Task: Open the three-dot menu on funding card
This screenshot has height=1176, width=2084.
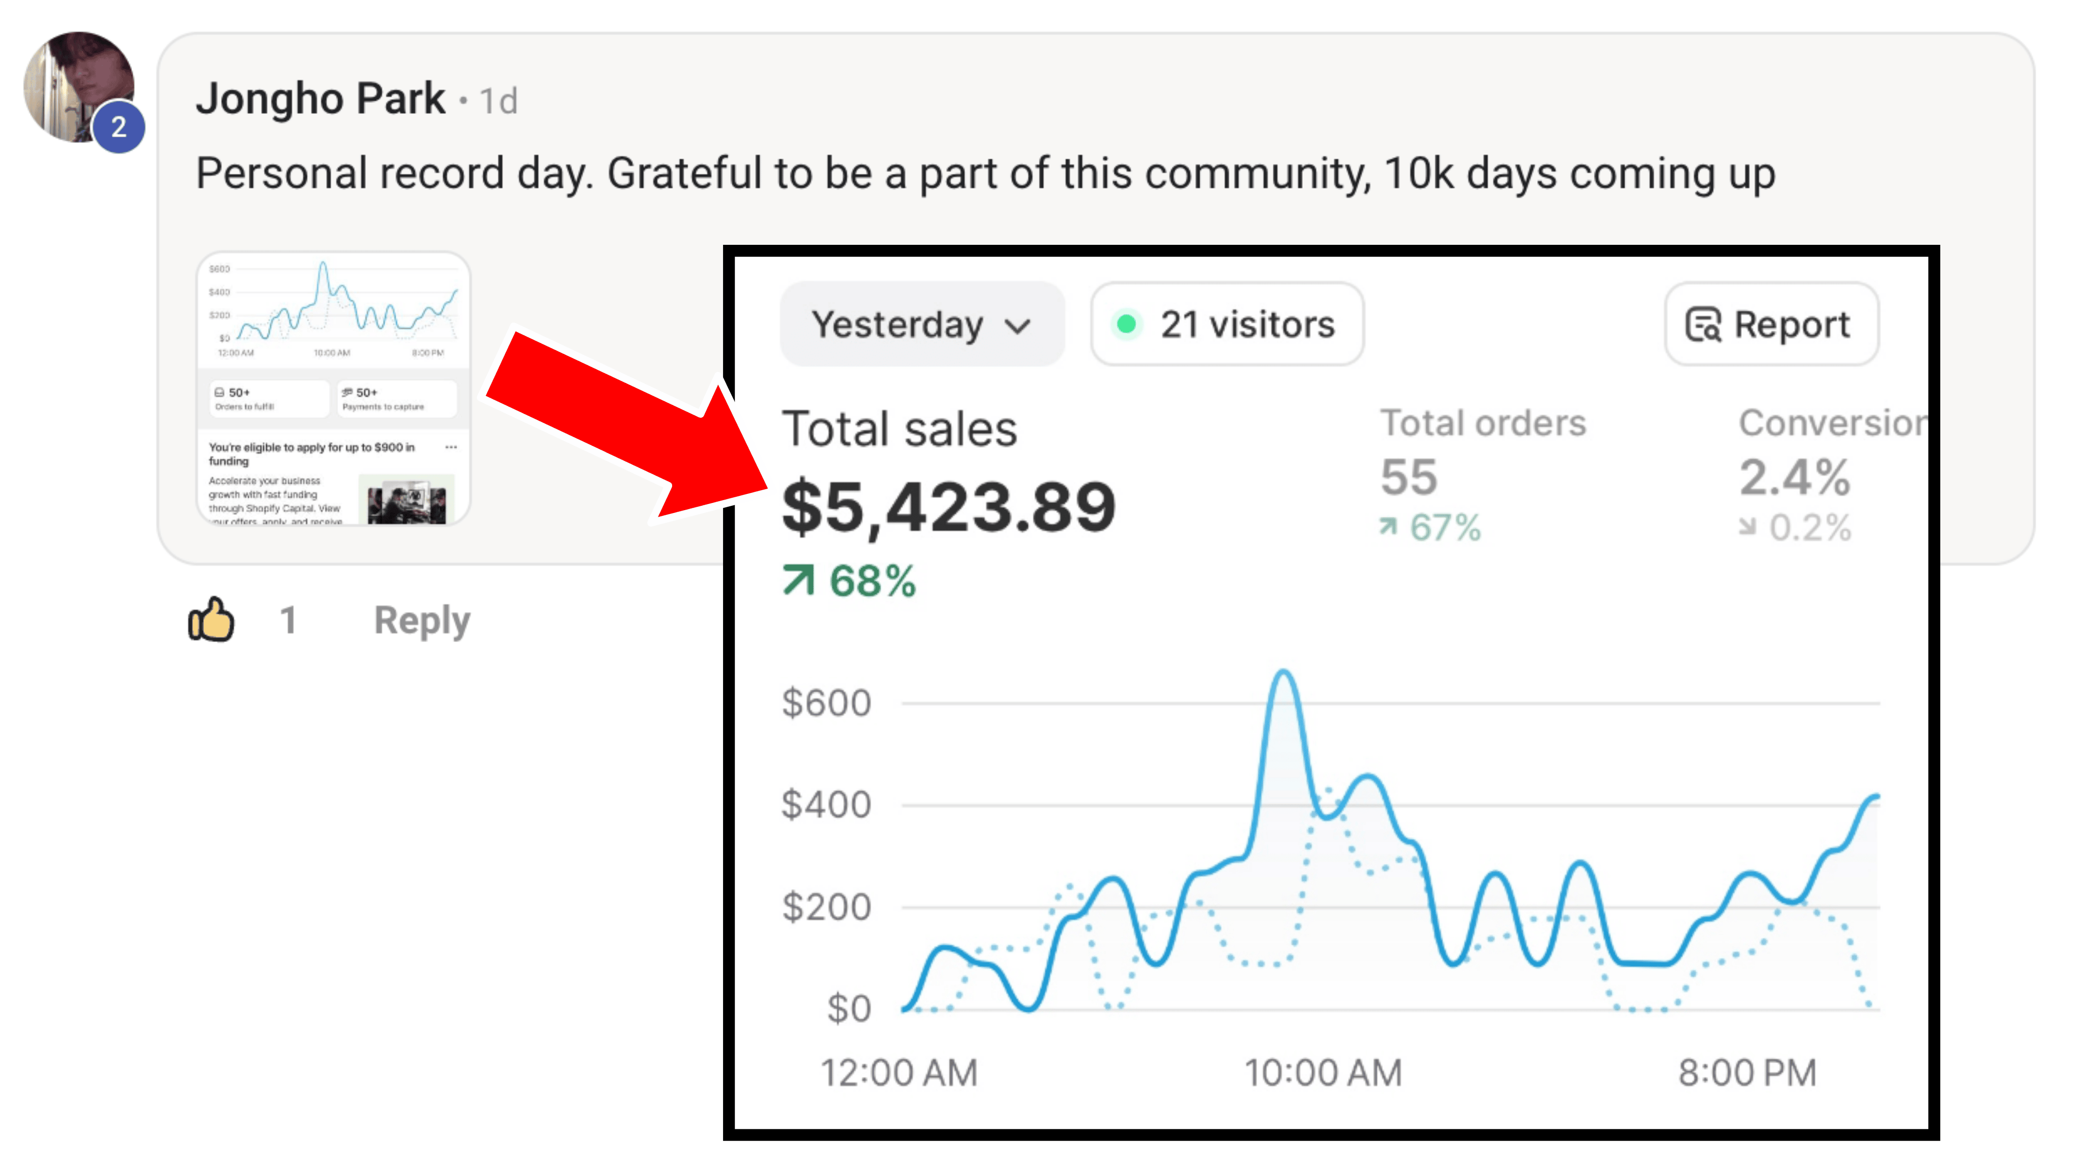Action: coord(451,447)
